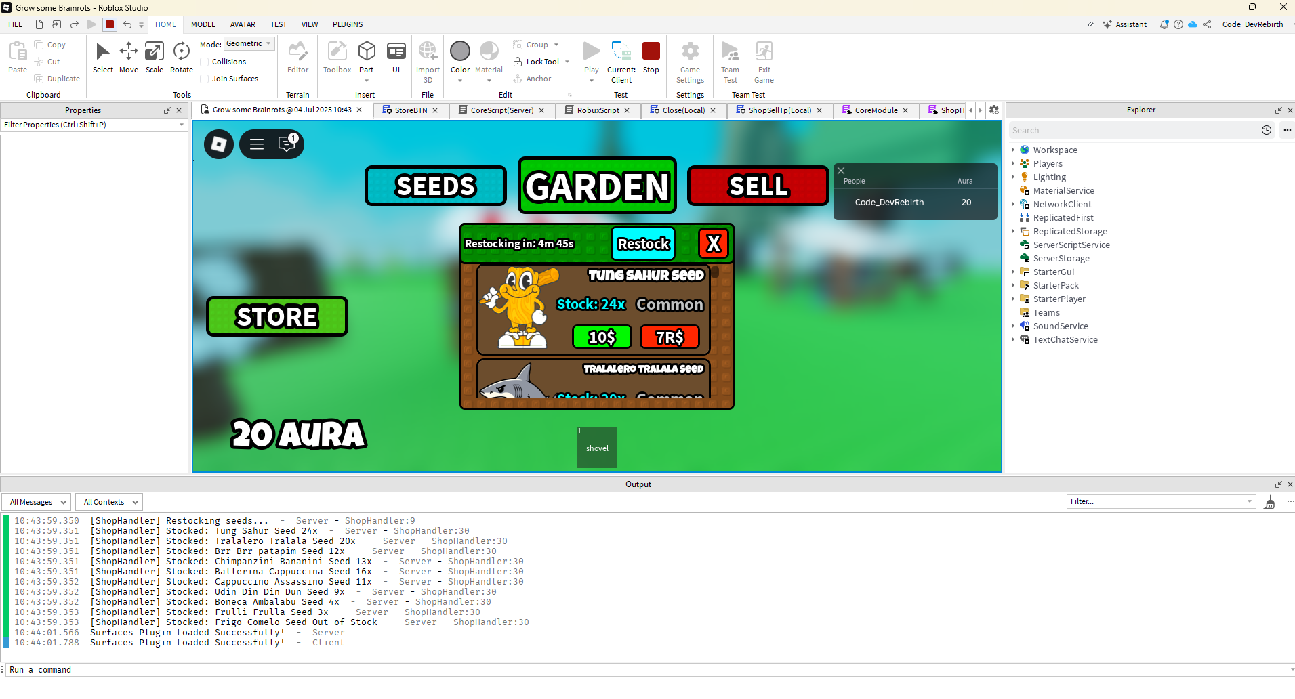Click the SEEDS button

[x=436, y=186]
